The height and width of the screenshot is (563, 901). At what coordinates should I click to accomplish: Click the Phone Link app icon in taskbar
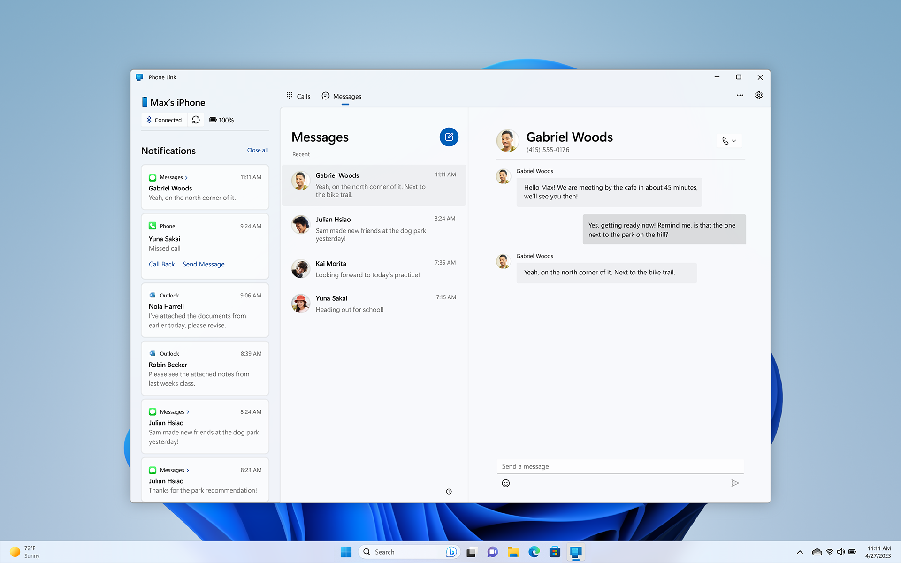click(x=575, y=551)
